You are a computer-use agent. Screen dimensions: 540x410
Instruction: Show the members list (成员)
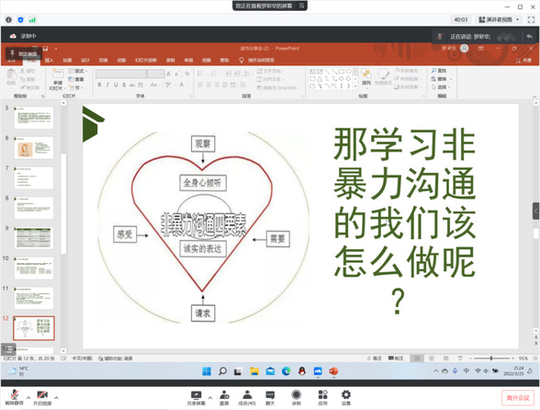pyautogui.click(x=247, y=397)
